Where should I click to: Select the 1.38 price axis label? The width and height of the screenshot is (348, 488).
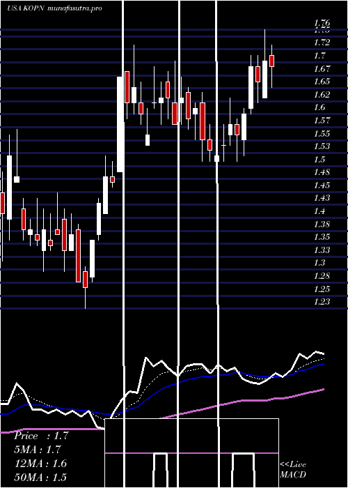[x=322, y=224]
